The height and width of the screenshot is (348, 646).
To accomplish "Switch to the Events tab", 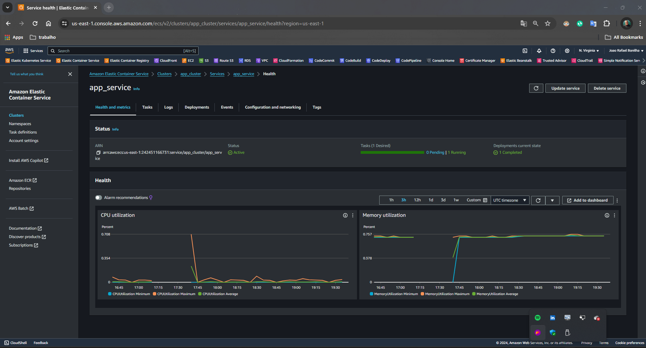I will (x=227, y=107).
